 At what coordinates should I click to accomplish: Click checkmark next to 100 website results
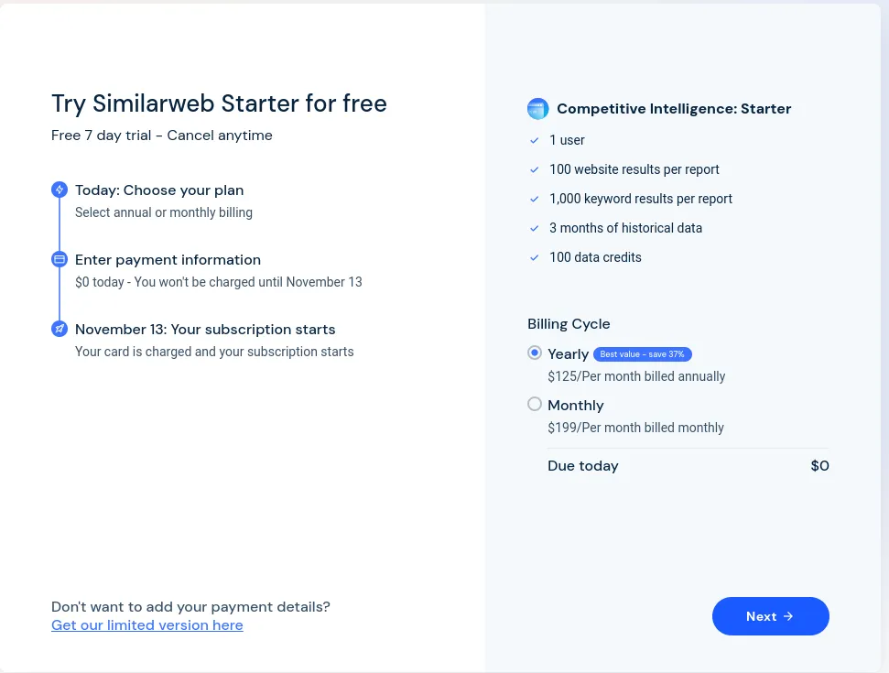(534, 169)
